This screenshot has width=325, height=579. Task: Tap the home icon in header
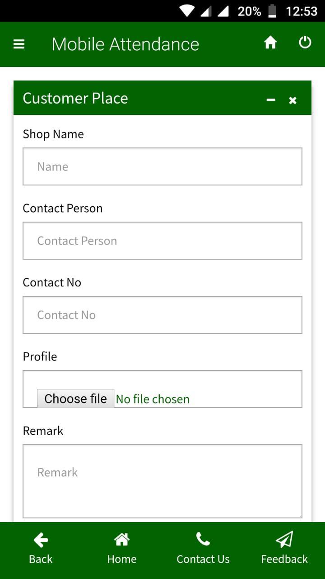pyautogui.click(x=270, y=43)
